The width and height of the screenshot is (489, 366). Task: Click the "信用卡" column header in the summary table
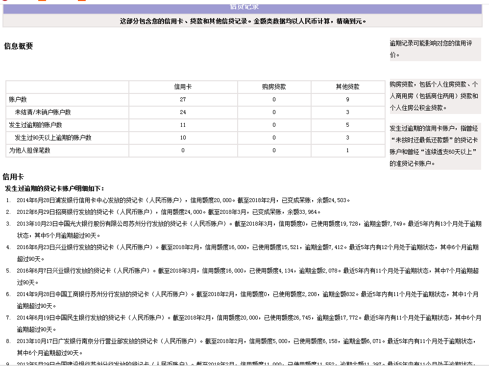click(183, 87)
